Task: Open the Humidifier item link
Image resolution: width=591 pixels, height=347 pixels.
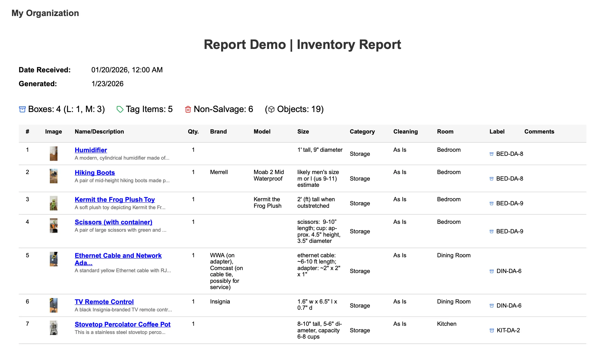Action: click(91, 150)
